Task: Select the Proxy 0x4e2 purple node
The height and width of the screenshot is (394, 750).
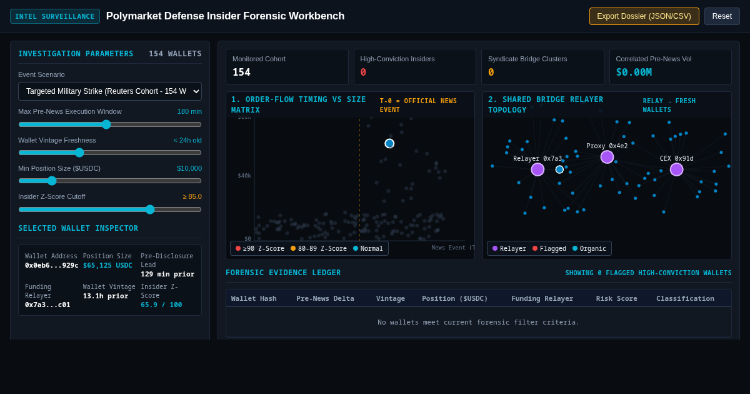Action: 607,157
